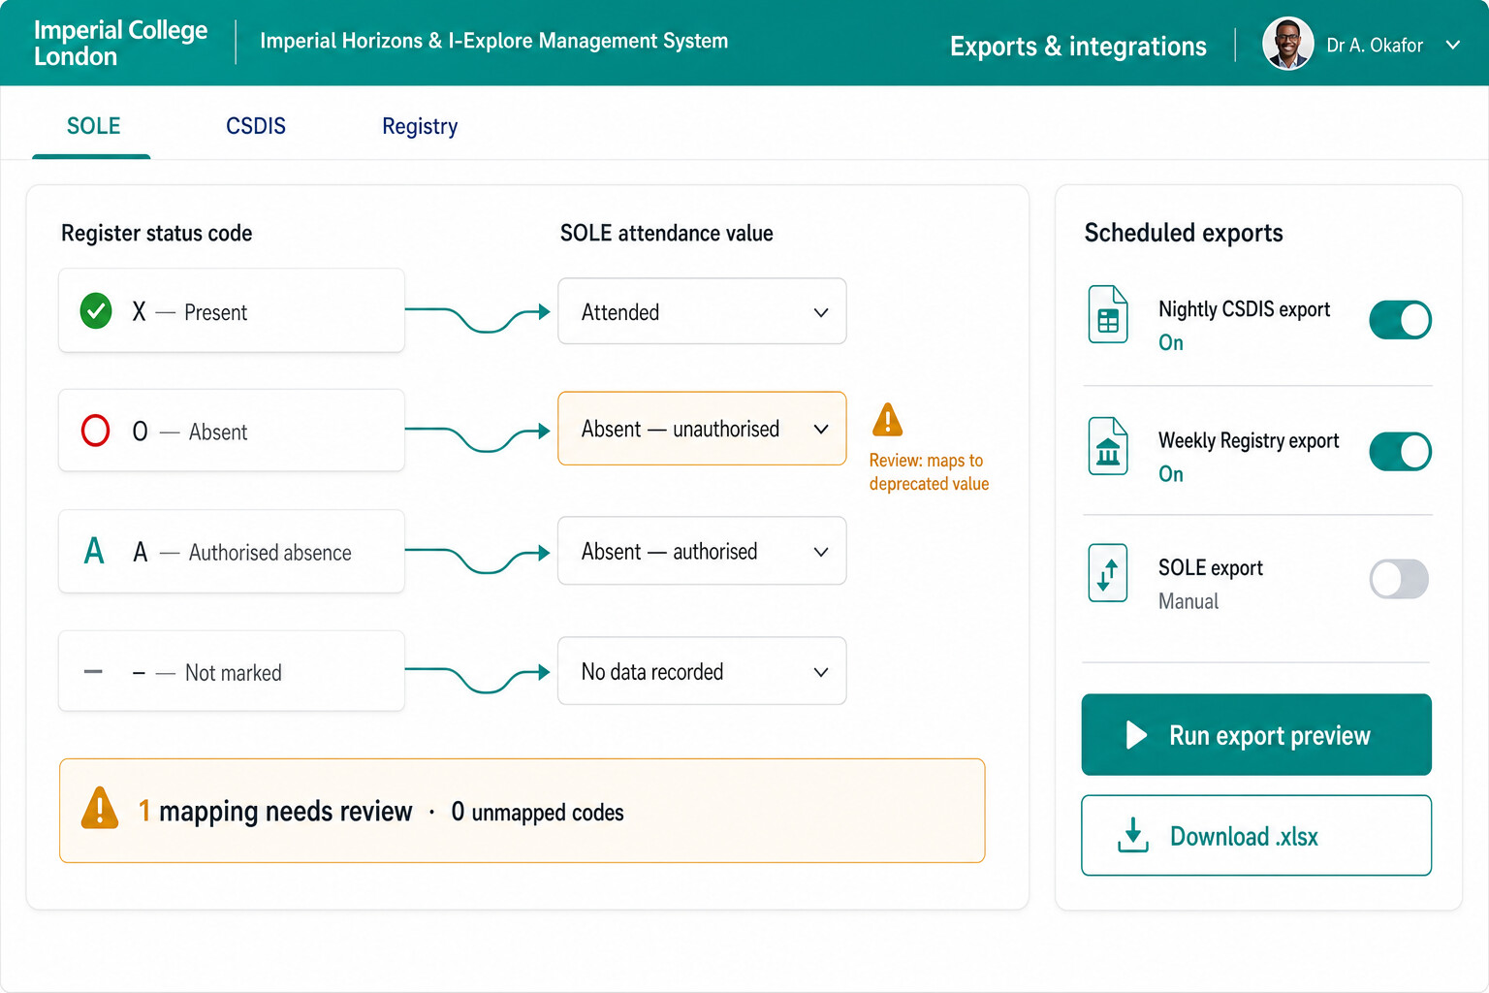Click the A — Authorised absence status code card
The width and height of the screenshot is (1489, 993).
232,551
